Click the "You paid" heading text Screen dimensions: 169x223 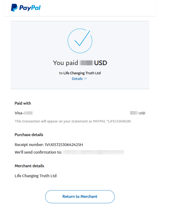pyautogui.click(x=66, y=63)
